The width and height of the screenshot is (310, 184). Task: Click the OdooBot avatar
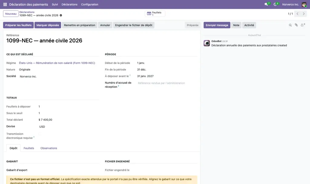pyautogui.click(x=206, y=43)
